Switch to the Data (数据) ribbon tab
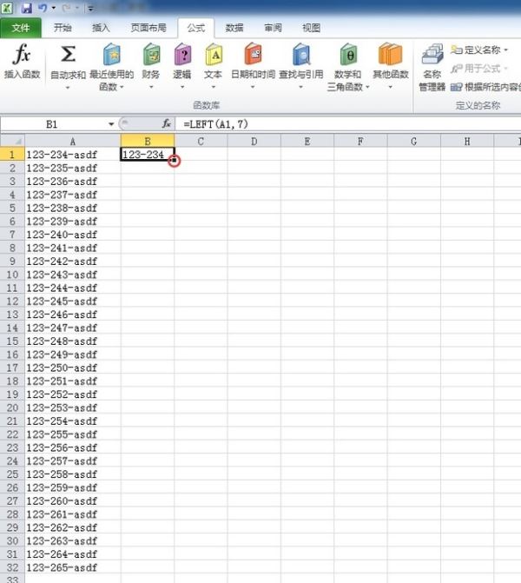This screenshot has height=583, width=521. click(x=234, y=28)
